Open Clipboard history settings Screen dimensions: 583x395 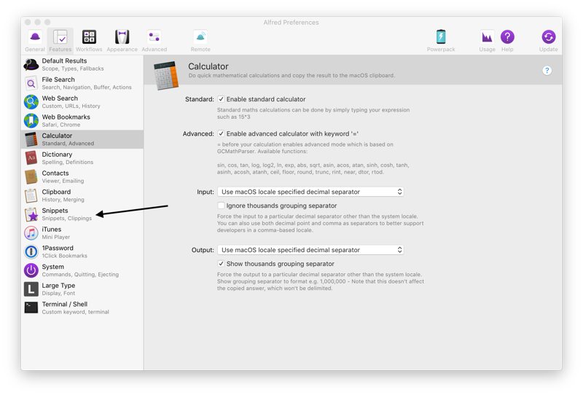pos(82,195)
